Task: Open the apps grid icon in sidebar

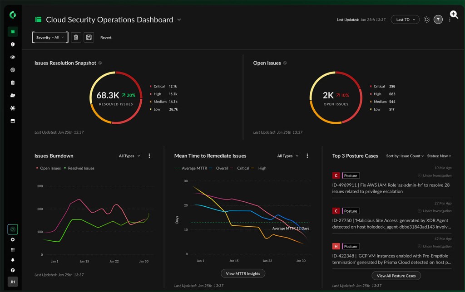Action: pos(12,250)
